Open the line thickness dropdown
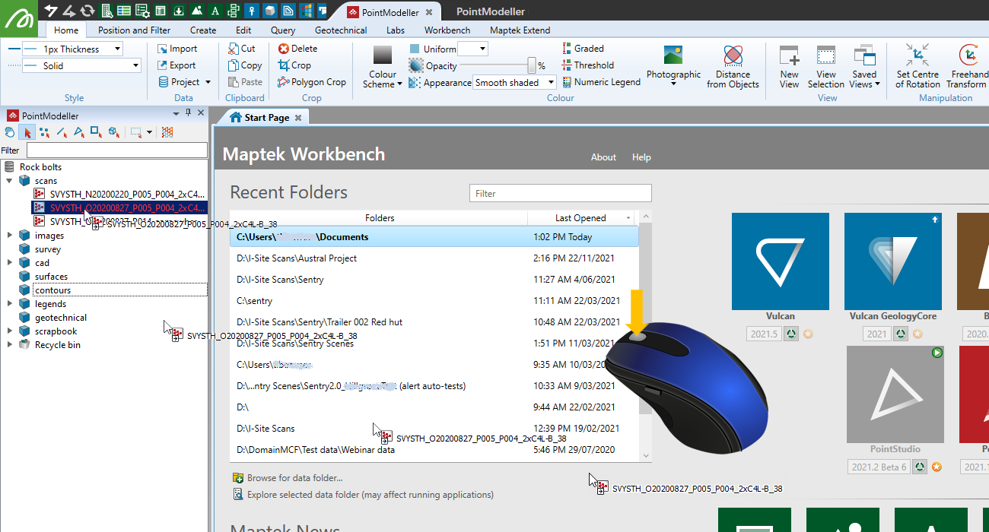 point(117,49)
